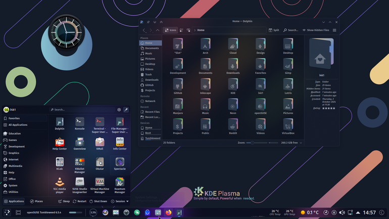
Task: Open File Manager Super User mode
Action: pyautogui.click(x=120, y=125)
